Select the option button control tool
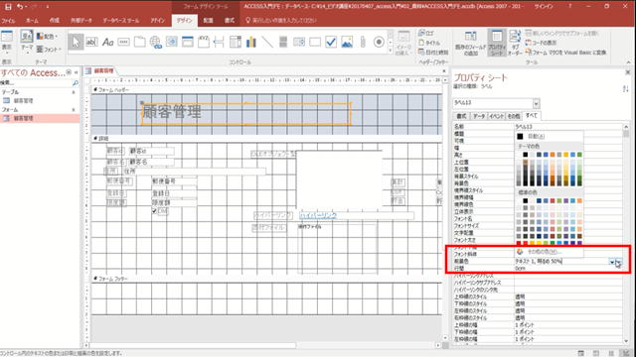Screen dimensions: 636x357 (379, 42)
